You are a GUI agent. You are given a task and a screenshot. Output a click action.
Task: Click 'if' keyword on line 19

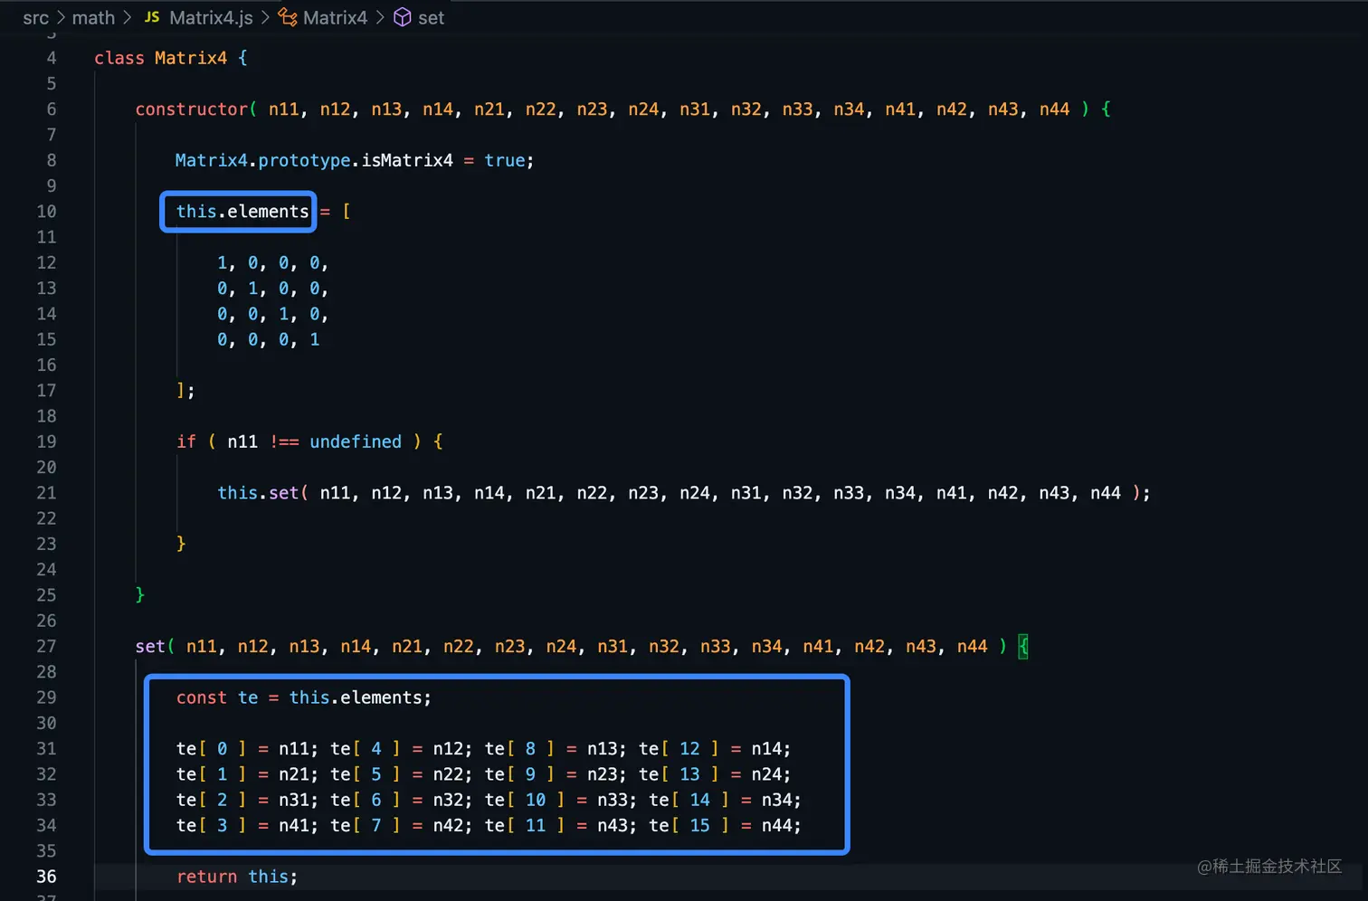click(185, 441)
